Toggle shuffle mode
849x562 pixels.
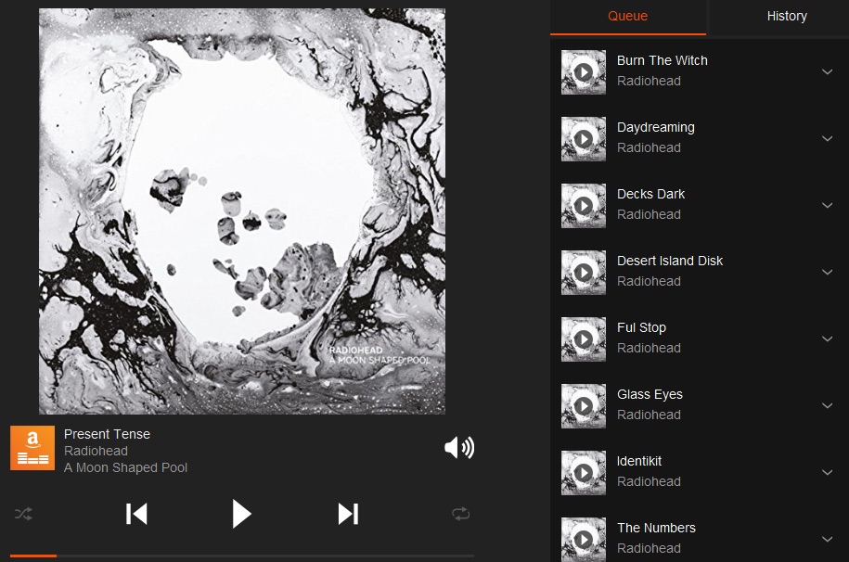[x=23, y=513]
